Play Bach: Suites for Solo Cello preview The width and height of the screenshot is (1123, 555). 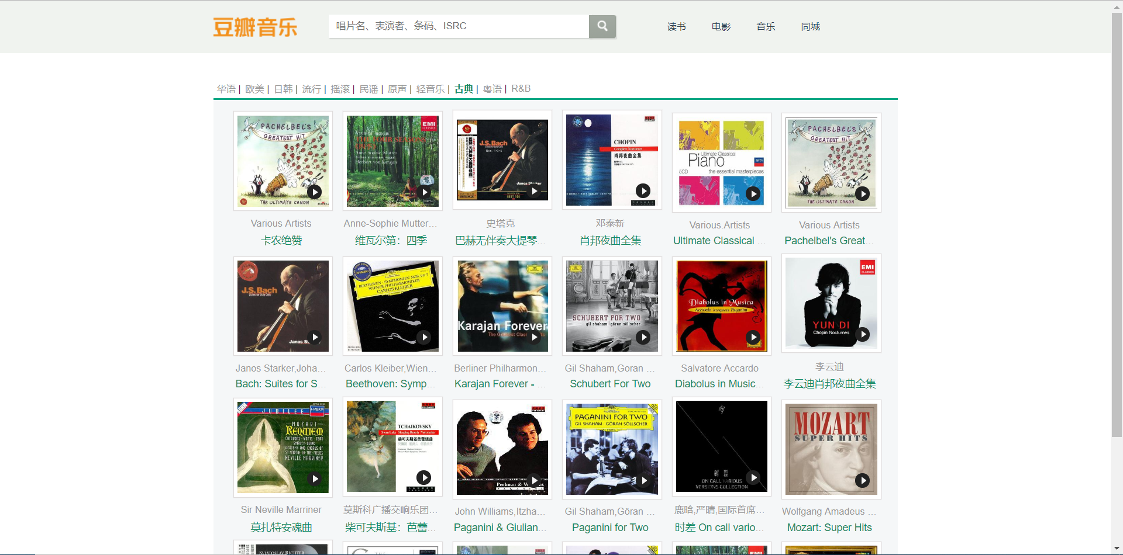pyautogui.click(x=315, y=337)
